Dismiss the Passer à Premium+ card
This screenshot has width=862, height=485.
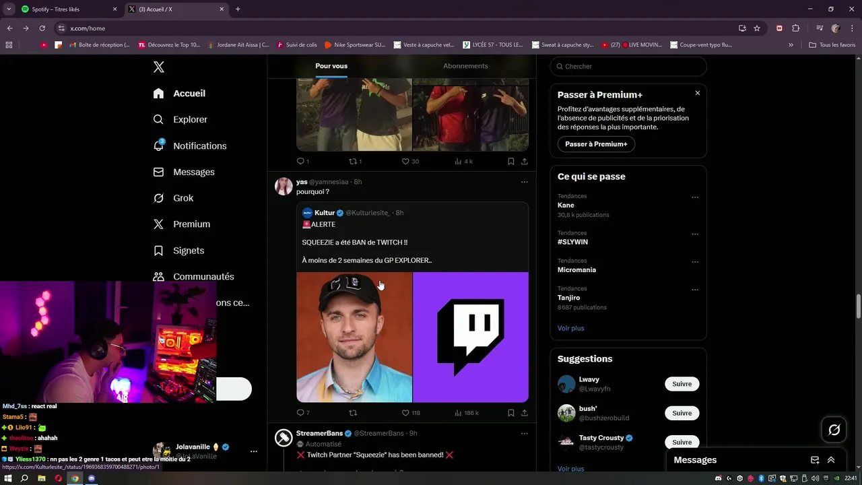pyautogui.click(x=698, y=93)
